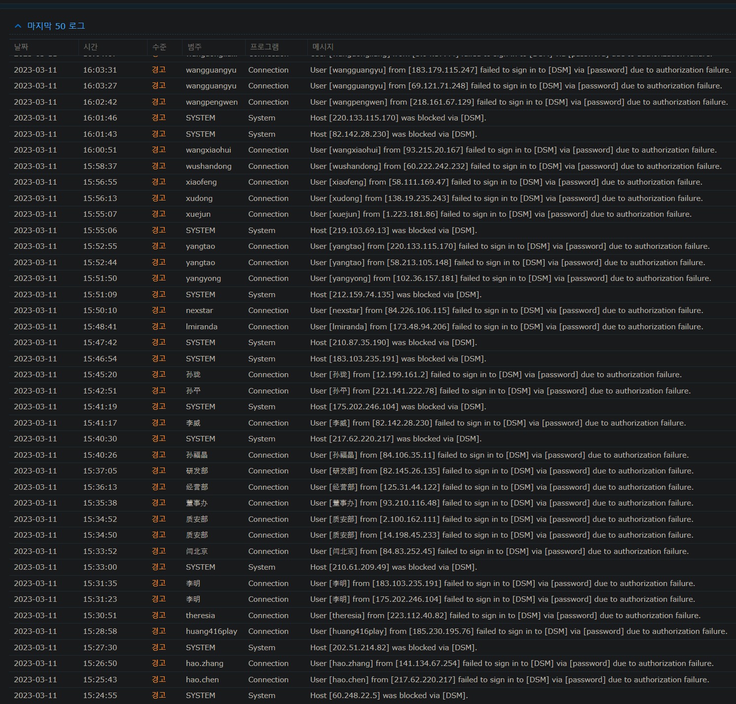The image size is (736, 704).
Task: Click the date cell in the 15:50:10 row
Action: (x=36, y=311)
